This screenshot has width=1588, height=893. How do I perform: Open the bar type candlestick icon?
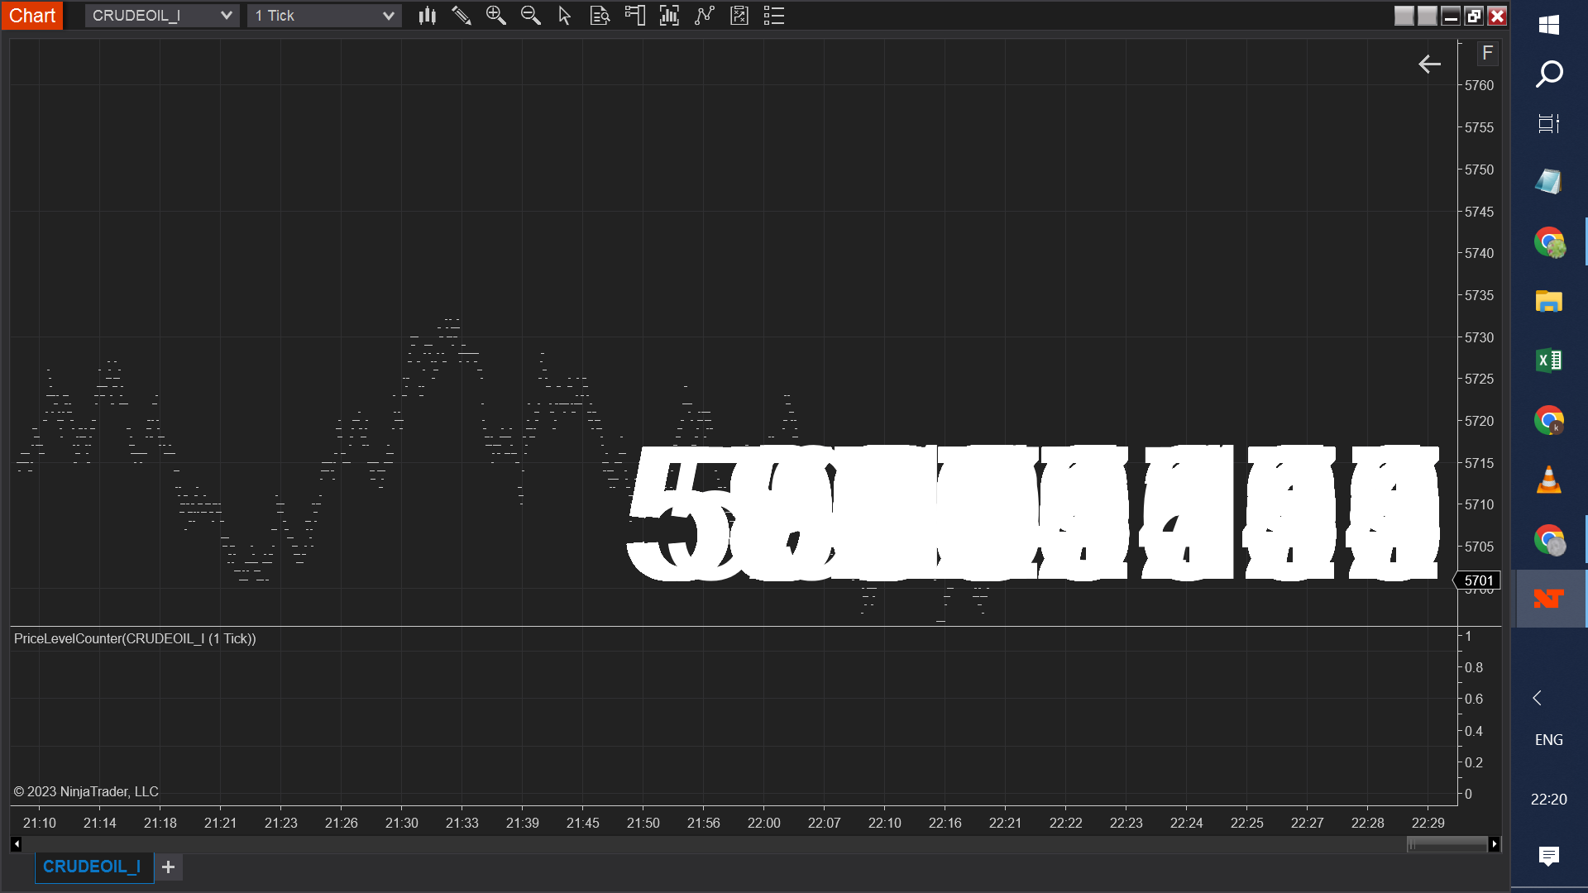(x=427, y=16)
